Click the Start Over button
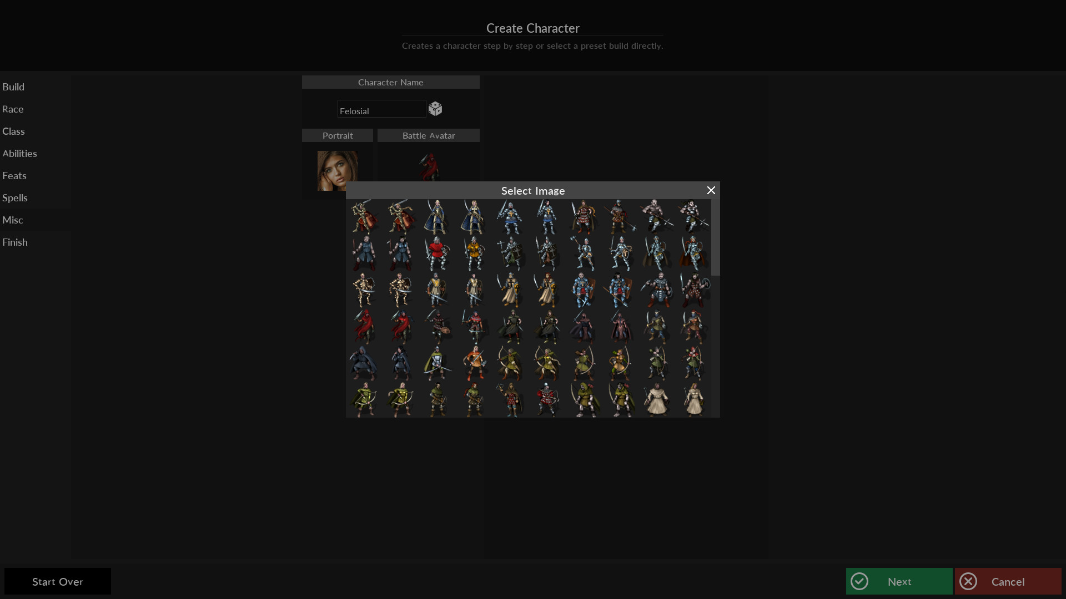Screen dimensions: 1066x599 click(x=58, y=581)
